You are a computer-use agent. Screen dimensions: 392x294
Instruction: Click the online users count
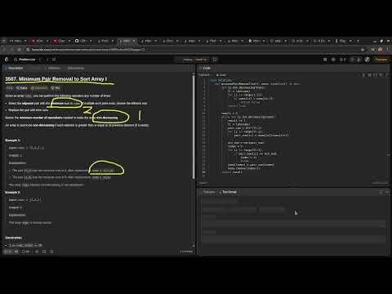(186, 252)
